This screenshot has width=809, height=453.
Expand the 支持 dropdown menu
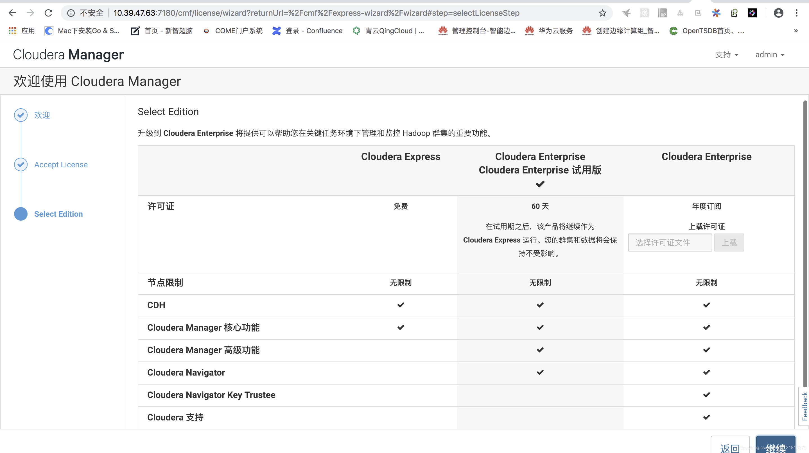tap(727, 54)
